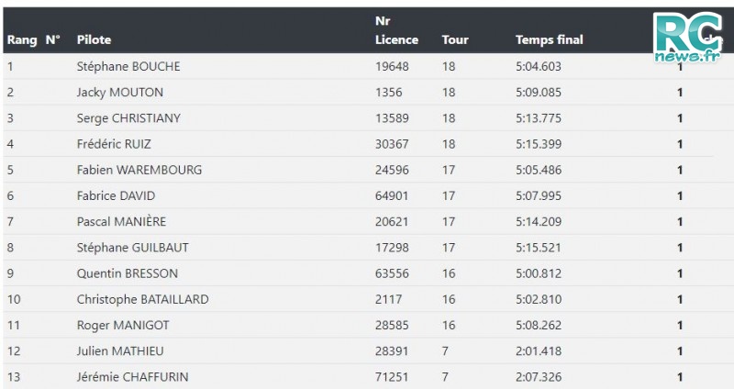Select Julien MATHIEU row

click(x=367, y=351)
